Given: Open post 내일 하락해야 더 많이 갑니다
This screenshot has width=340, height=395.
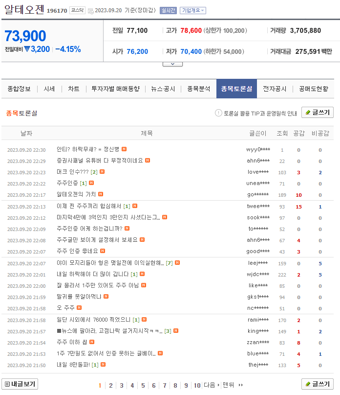Looking at the screenshot, I should coord(93,274).
